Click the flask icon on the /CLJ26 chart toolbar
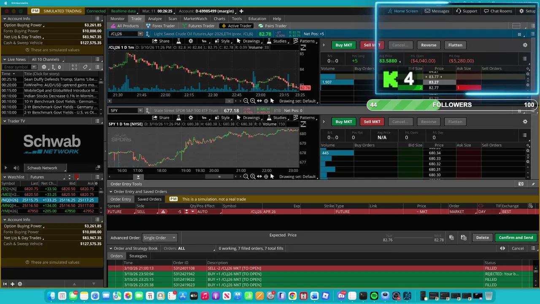540x304 pixels. pos(178,41)
